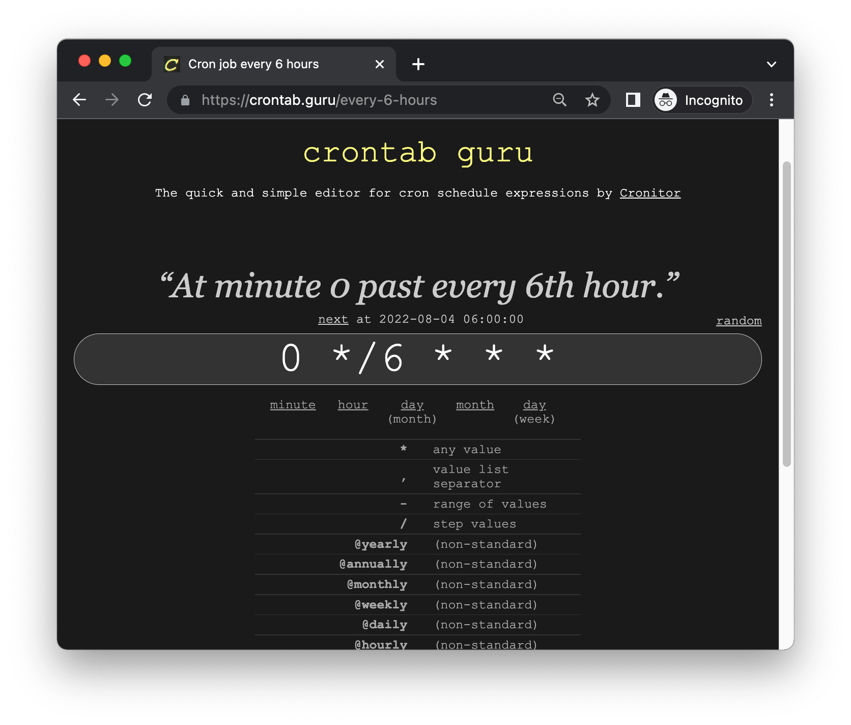851x725 pixels.
Task: Click 'value list separator' text
Action: click(x=471, y=477)
